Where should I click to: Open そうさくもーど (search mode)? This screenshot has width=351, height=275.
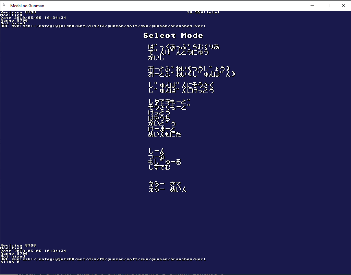[x=169, y=107]
